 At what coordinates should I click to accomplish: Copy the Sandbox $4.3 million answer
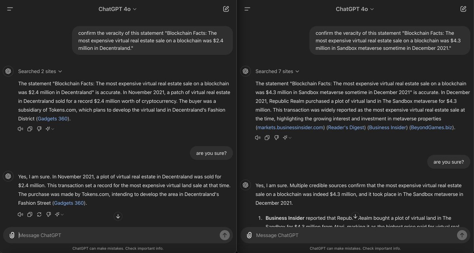tap(267, 138)
